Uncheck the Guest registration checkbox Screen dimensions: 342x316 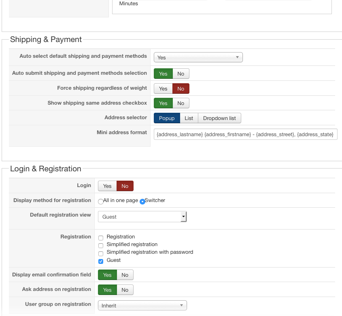[x=101, y=261]
